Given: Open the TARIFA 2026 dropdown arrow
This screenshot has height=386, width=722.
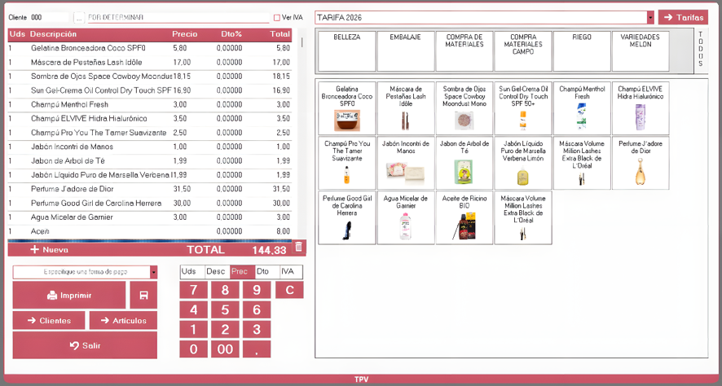Looking at the screenshot, I should click(650, 17).
